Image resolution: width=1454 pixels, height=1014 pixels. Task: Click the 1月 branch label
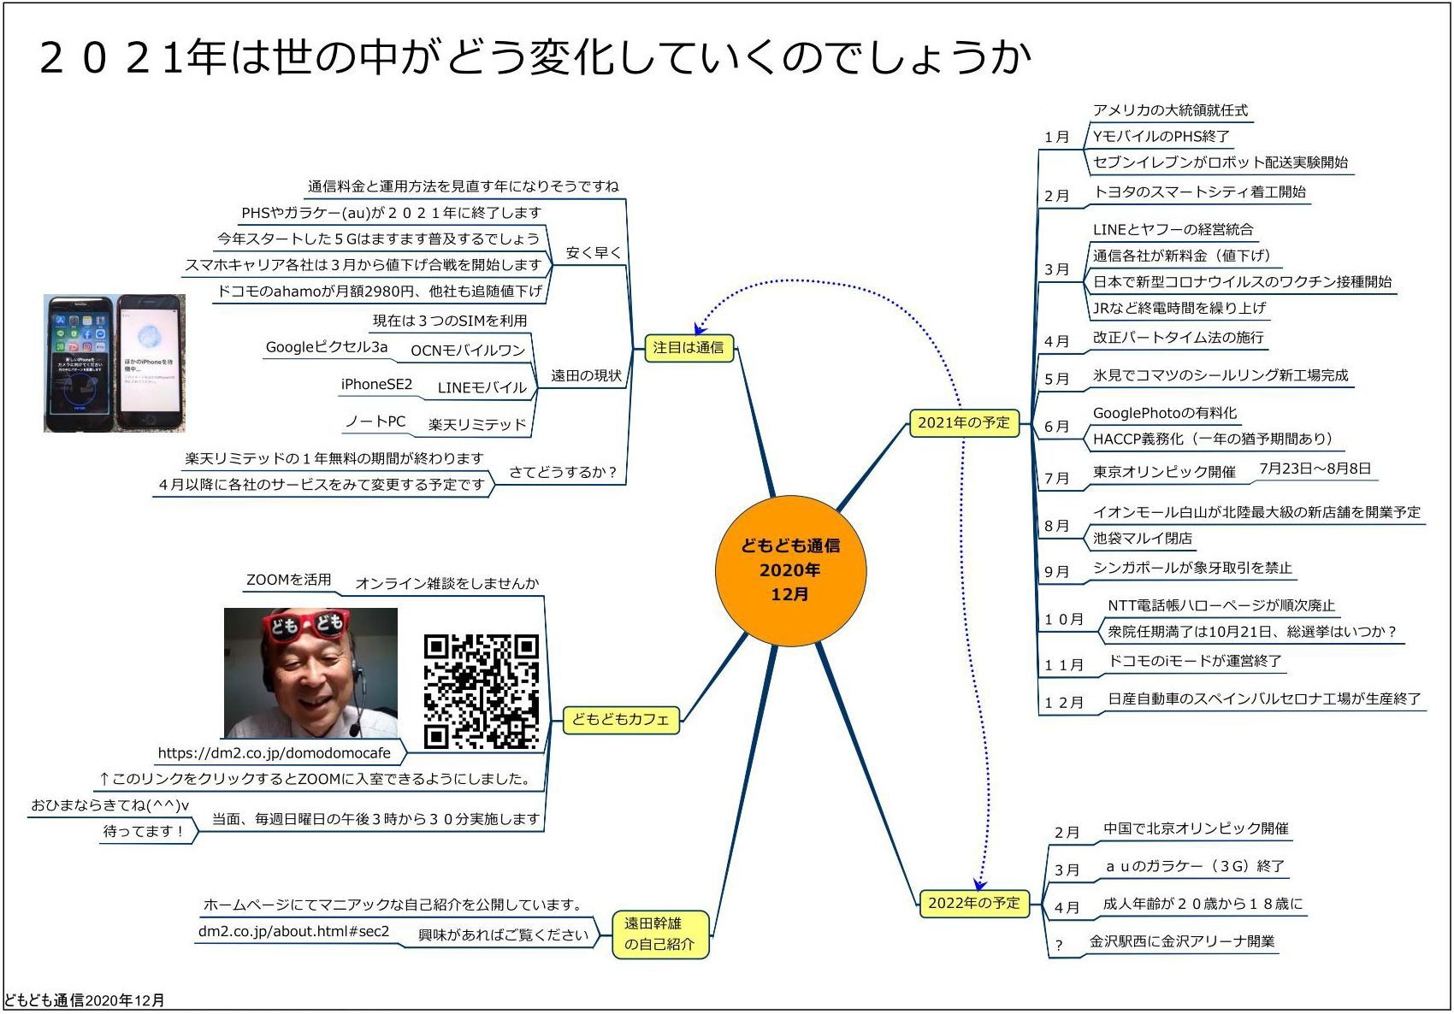1057,137
